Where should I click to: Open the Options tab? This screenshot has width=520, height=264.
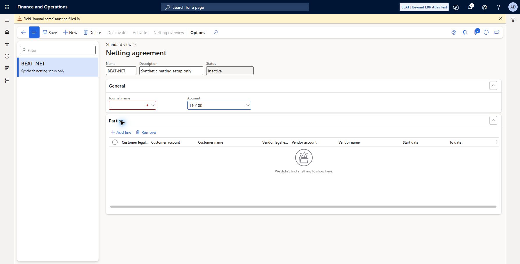(x=198, y=33)
